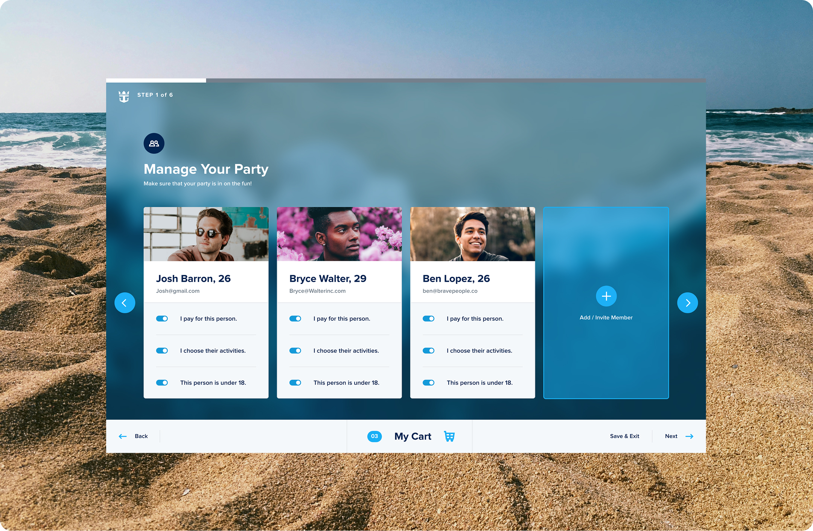813x531 pixels.
Task: Toggle 'This person is under 18' for Josh Barron
Action: point(162,382)
